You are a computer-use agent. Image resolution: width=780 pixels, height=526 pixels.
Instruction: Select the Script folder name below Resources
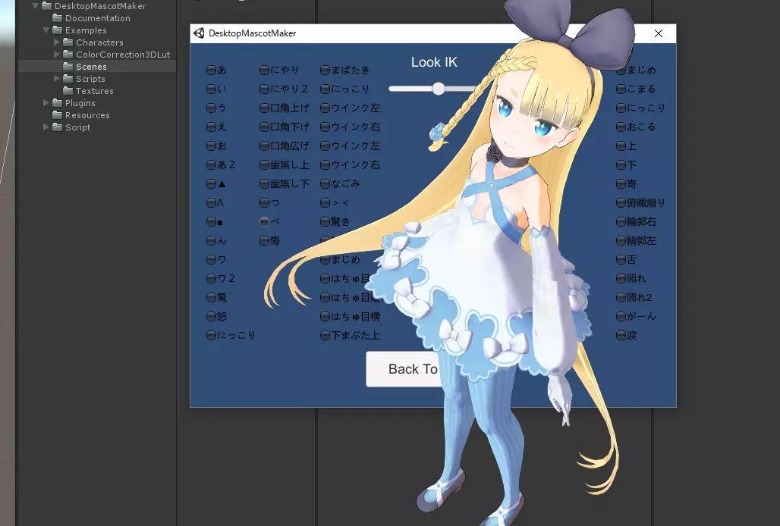click(x=77, y=127)
